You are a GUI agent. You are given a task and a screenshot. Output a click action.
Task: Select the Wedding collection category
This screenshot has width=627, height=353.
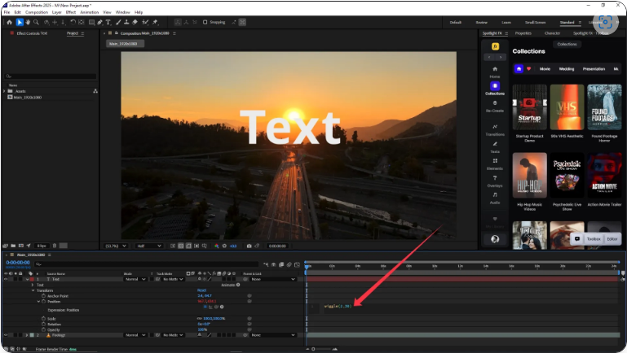pyautogui.click(x=566, y=68)
